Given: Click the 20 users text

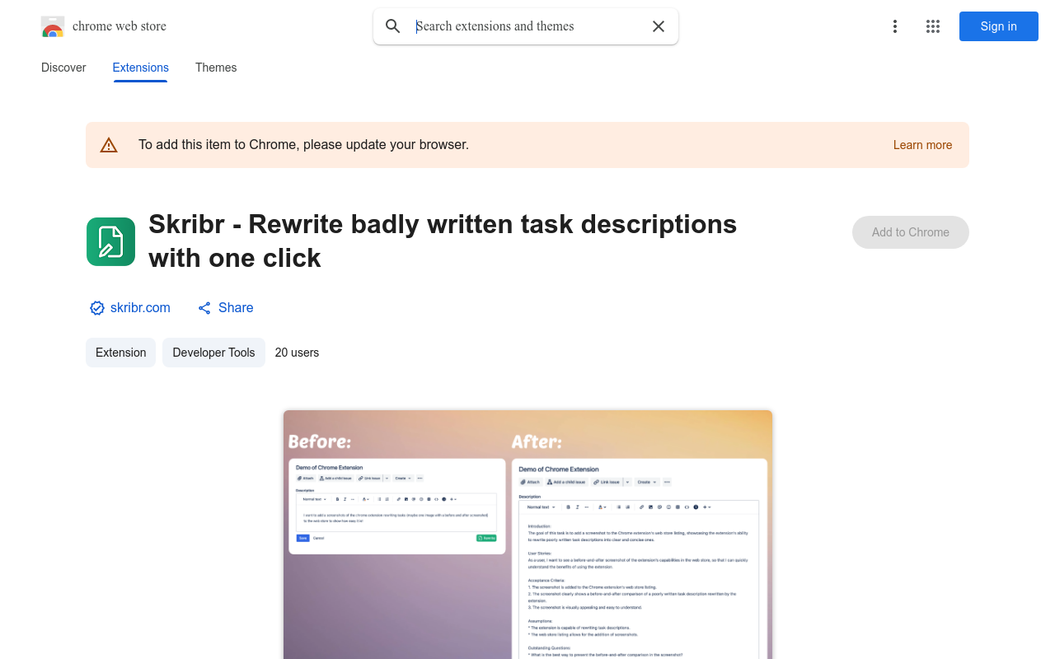Looking at the screenshot, I should (297, 353).
